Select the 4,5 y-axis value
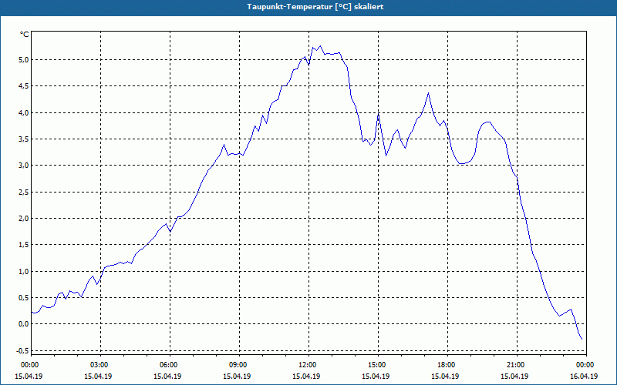The width and height of the screenshot is (617, 385). (x=24, y=86)
